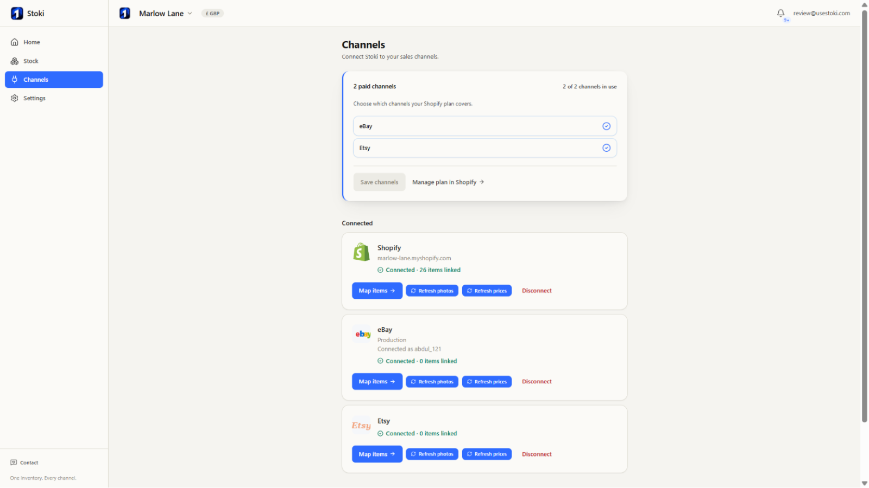
Task: Go to the Home page
Action: (54, 42)
